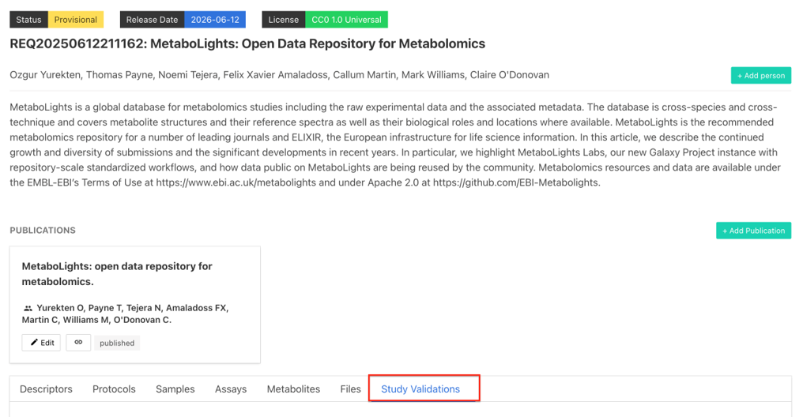Add a person to the study

pyautogui.click(x=760, y=75)
